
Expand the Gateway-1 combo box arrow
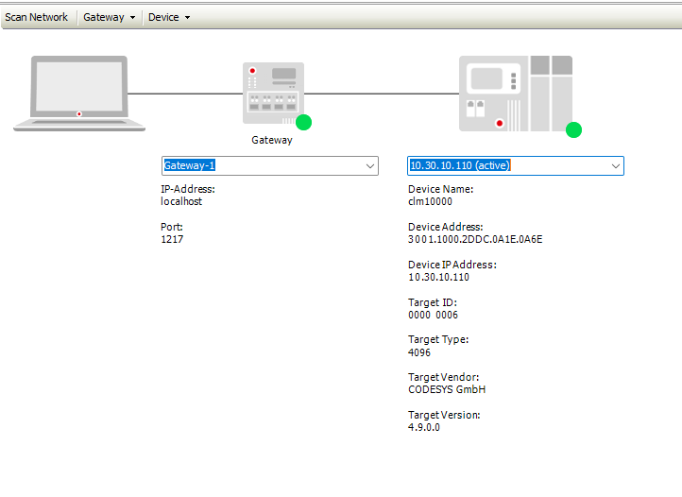click(369, 166)
